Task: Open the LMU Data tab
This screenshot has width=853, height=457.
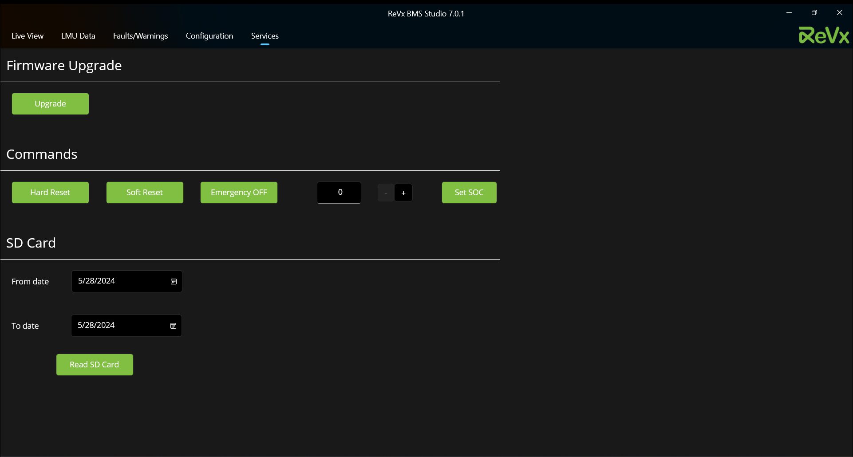Action: click(x=78, y=36)
